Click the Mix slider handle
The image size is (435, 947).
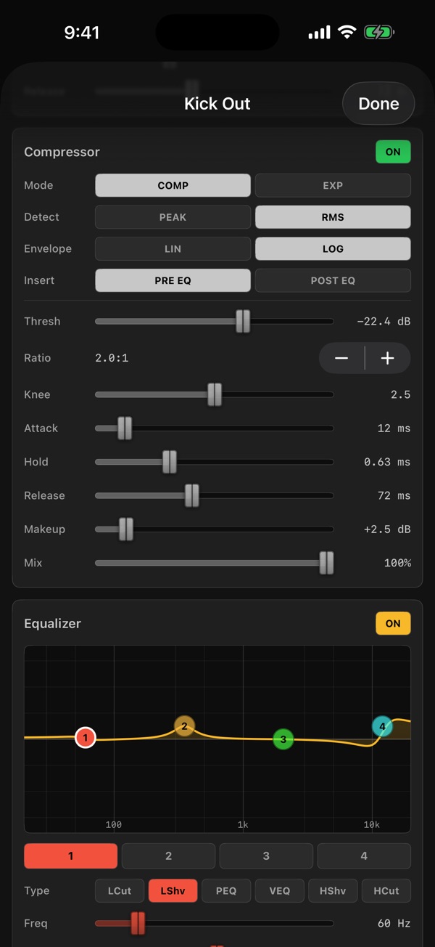coord(327,563)
